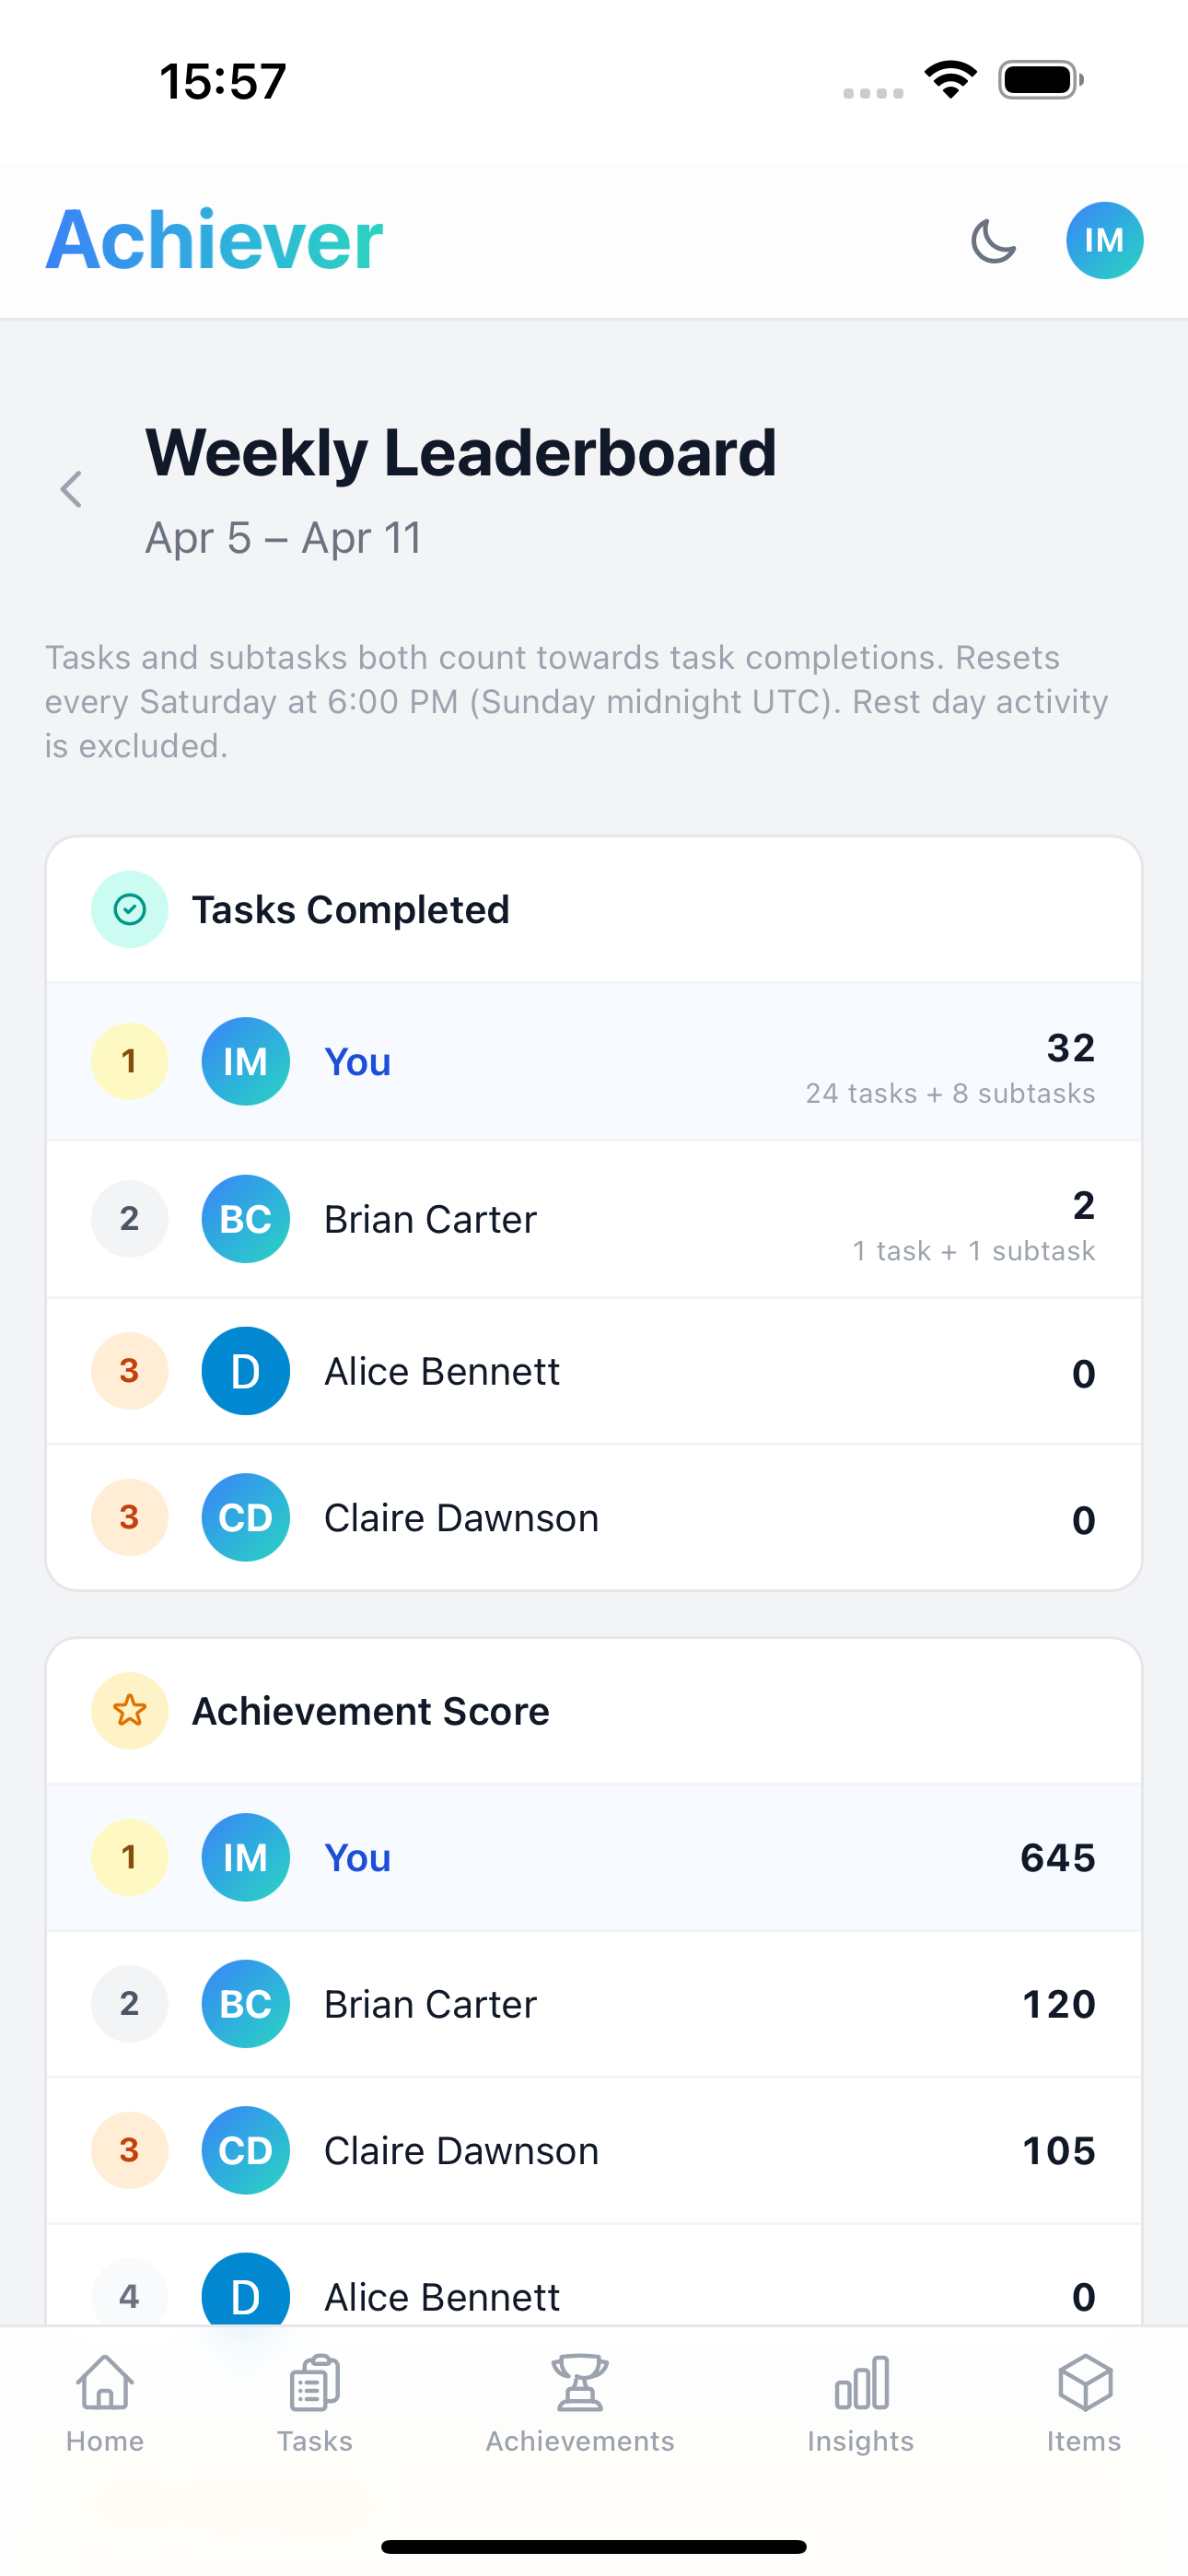The height and width of the screenshot is (2576, 1188).
Task: Tap your highlighted row in Tasks Completed
Action: pyautogui.click(x=593, y=1061)
